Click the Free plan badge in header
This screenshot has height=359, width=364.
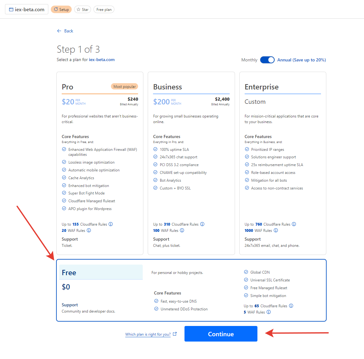coord(104,9)
